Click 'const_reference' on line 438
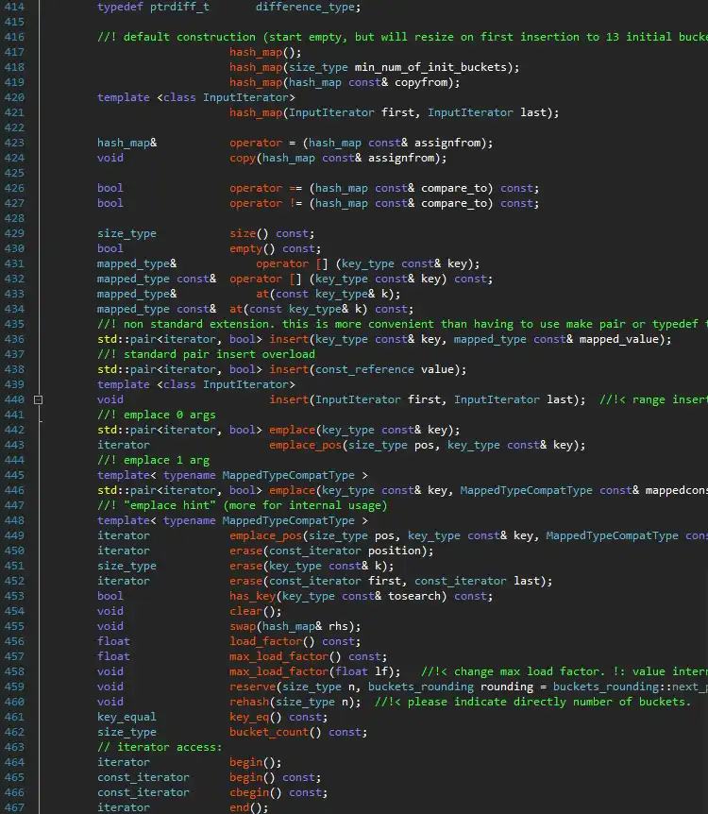 tap(364, 369)
